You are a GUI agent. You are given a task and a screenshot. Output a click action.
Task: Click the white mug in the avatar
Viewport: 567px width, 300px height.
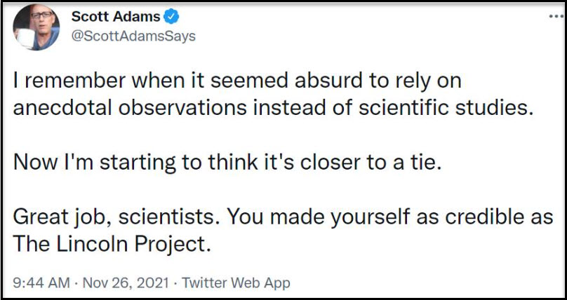tap(25, 39)
